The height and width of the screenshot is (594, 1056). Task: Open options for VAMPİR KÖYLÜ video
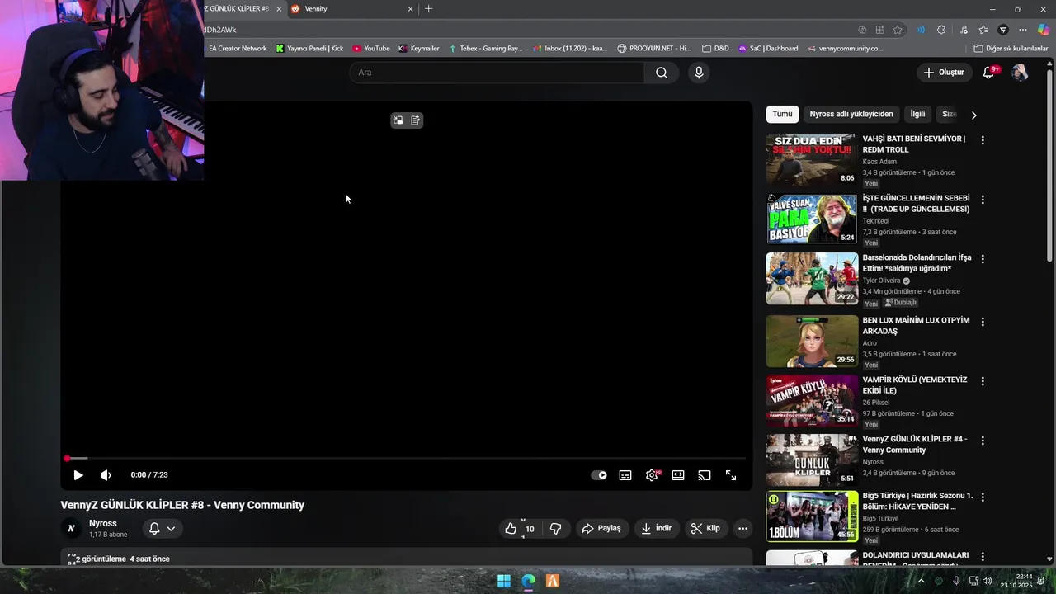coord(983,381)
